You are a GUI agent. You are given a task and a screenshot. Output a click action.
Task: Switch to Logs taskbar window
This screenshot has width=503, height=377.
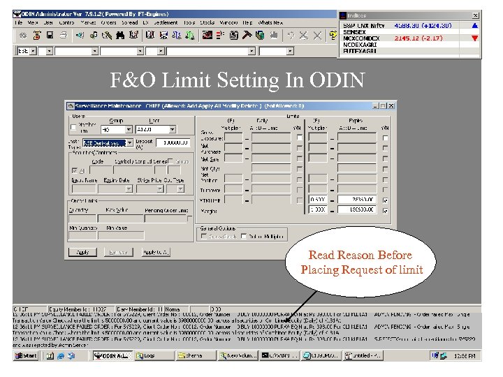click(154, 355)
